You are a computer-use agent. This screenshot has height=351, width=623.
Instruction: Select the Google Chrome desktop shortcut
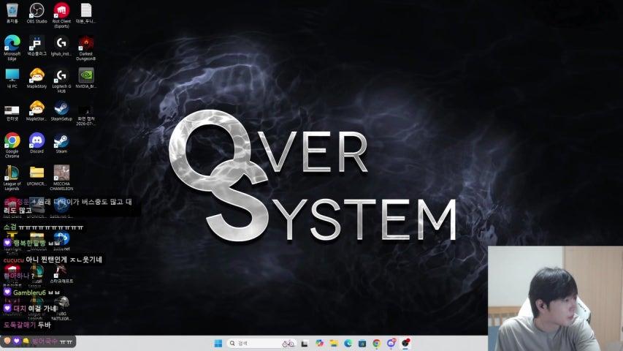coord(12,146)
